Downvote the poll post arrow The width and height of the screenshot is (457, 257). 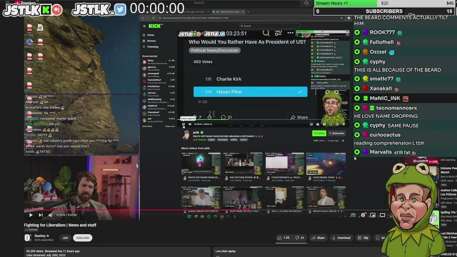point(210,117)
